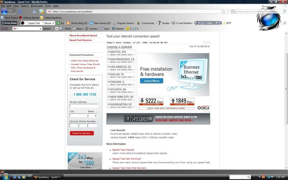Open the Tools menu
The height and width of the screenshot is (180, 288).
(x=48, y=6)
